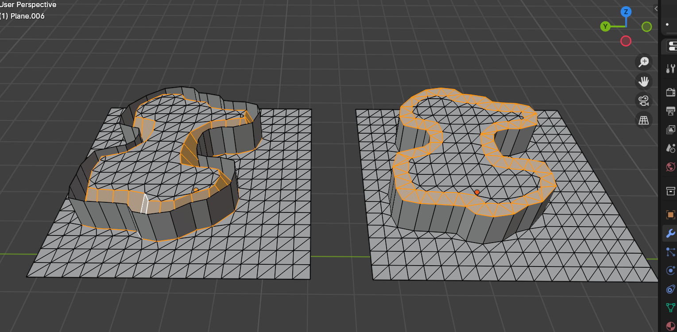
Task: Open the Particles properties tab
Action: pyautogui.click(x=670, y=252)
